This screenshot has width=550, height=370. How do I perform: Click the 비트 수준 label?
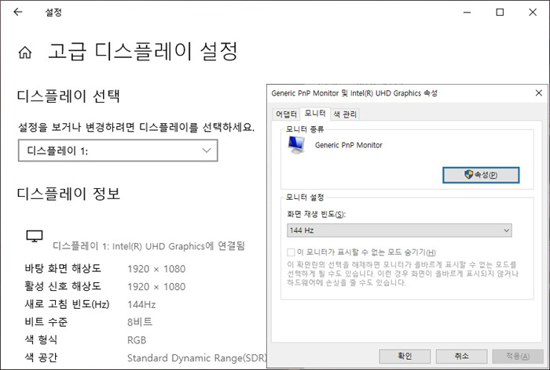point(46,322)
